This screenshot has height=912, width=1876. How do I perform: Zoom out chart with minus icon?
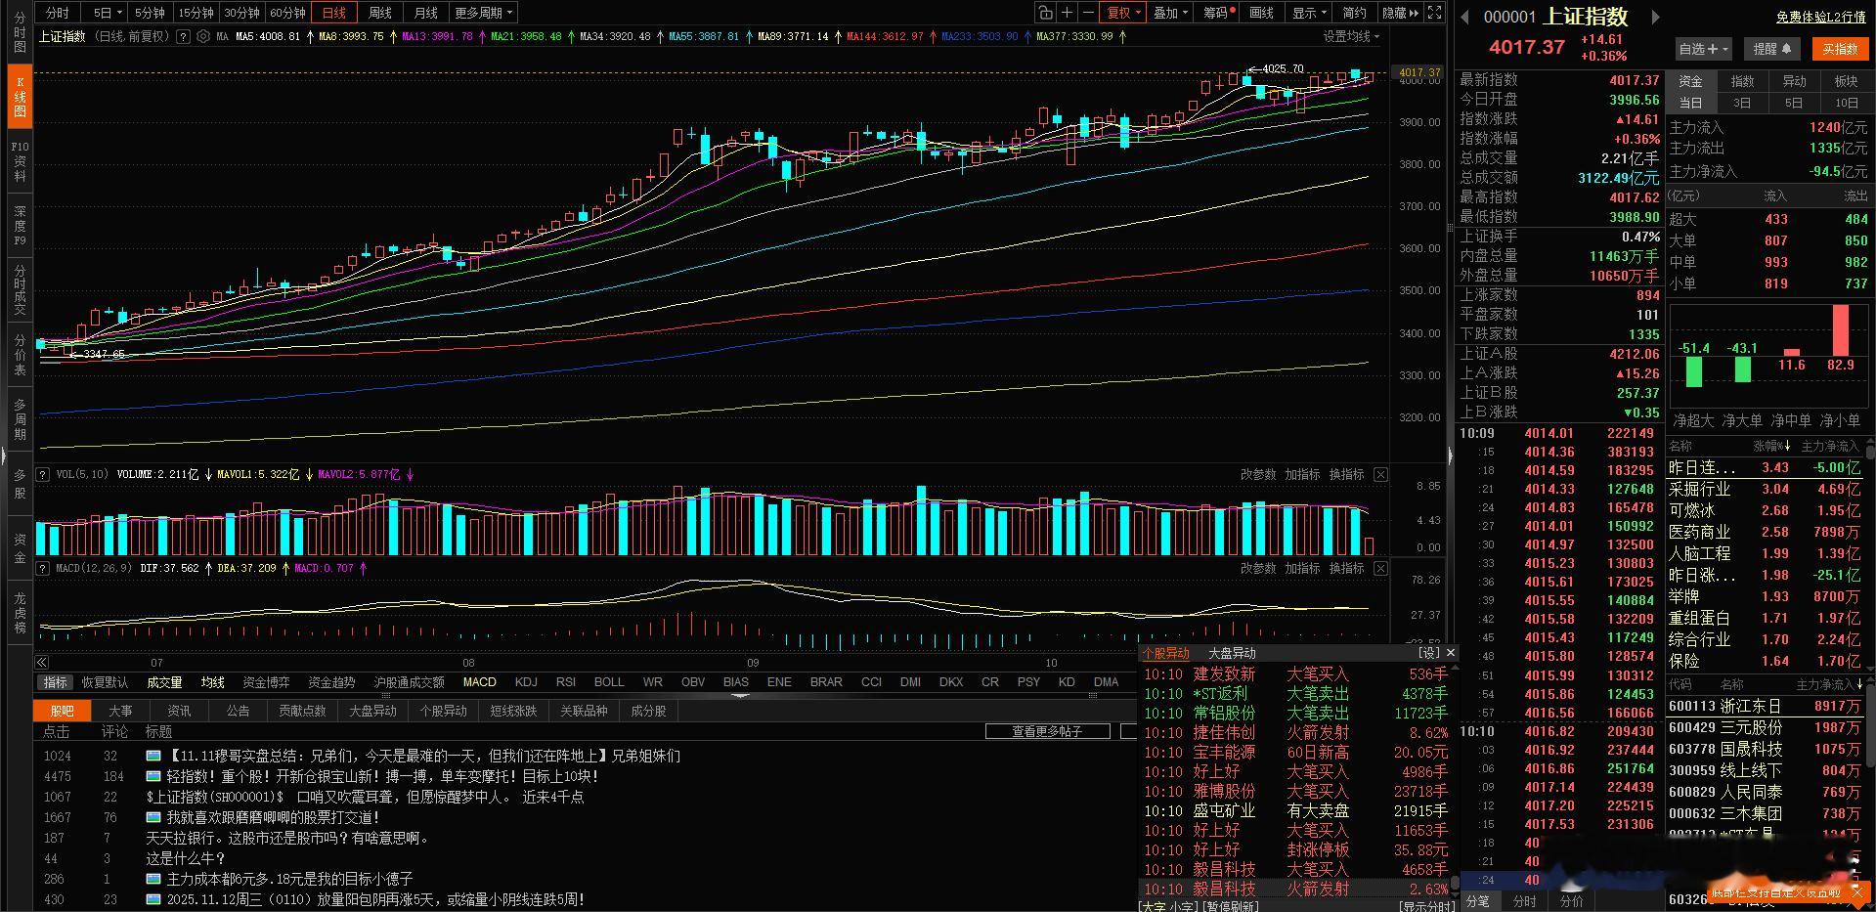pyautogui.click(x=1088, y=13)
